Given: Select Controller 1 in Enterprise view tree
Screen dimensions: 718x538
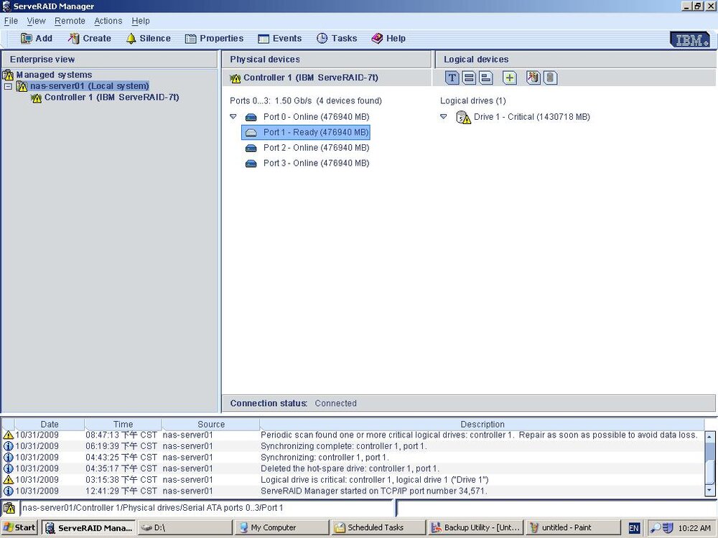Looking at the screenshot, I should tap(111, 98).
